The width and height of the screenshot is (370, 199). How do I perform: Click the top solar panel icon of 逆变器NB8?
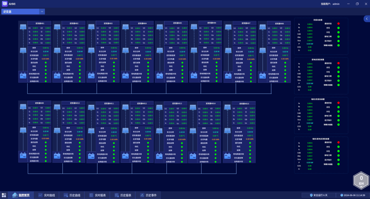tap(263, 27)
